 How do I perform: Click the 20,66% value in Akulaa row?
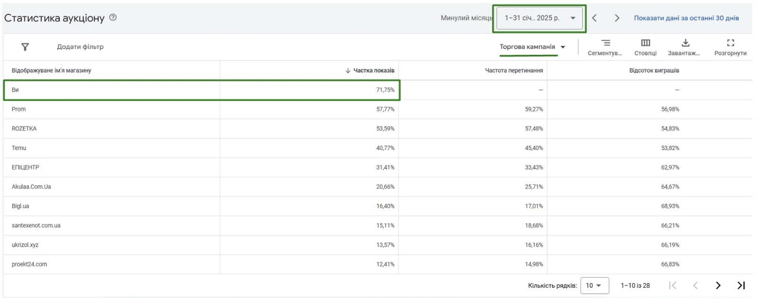pos(385,187)
